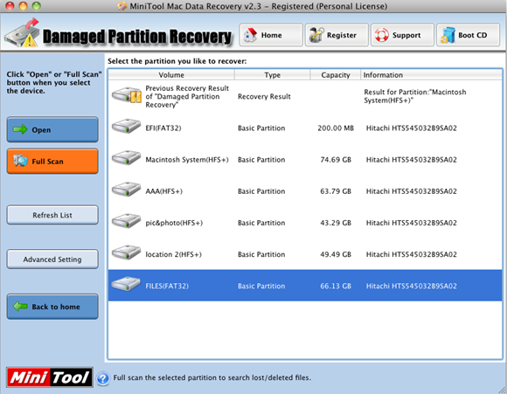Click Hitachi info in EFI(FAT32) row
This screenshot has height=394, width=507.
coord(412,128)
